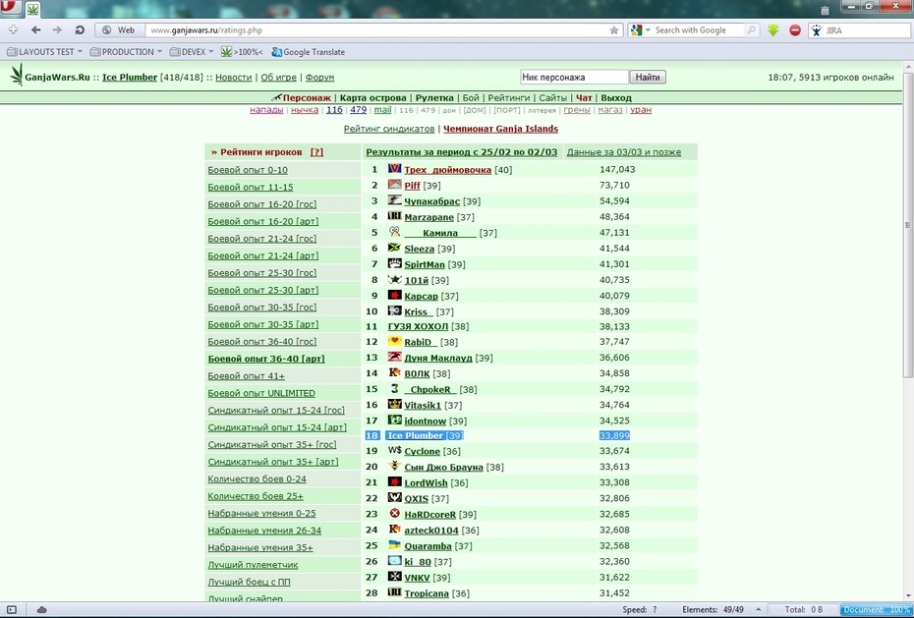Click the Найти search button
914x618 pixels.
point(648,77)
